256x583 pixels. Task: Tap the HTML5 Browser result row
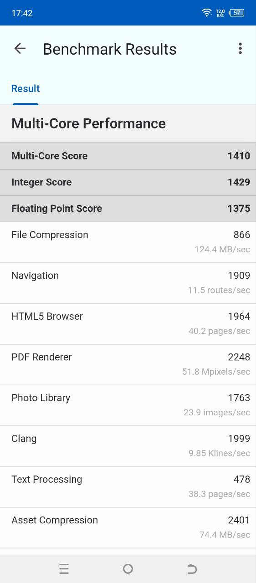(x=128, y=324)
